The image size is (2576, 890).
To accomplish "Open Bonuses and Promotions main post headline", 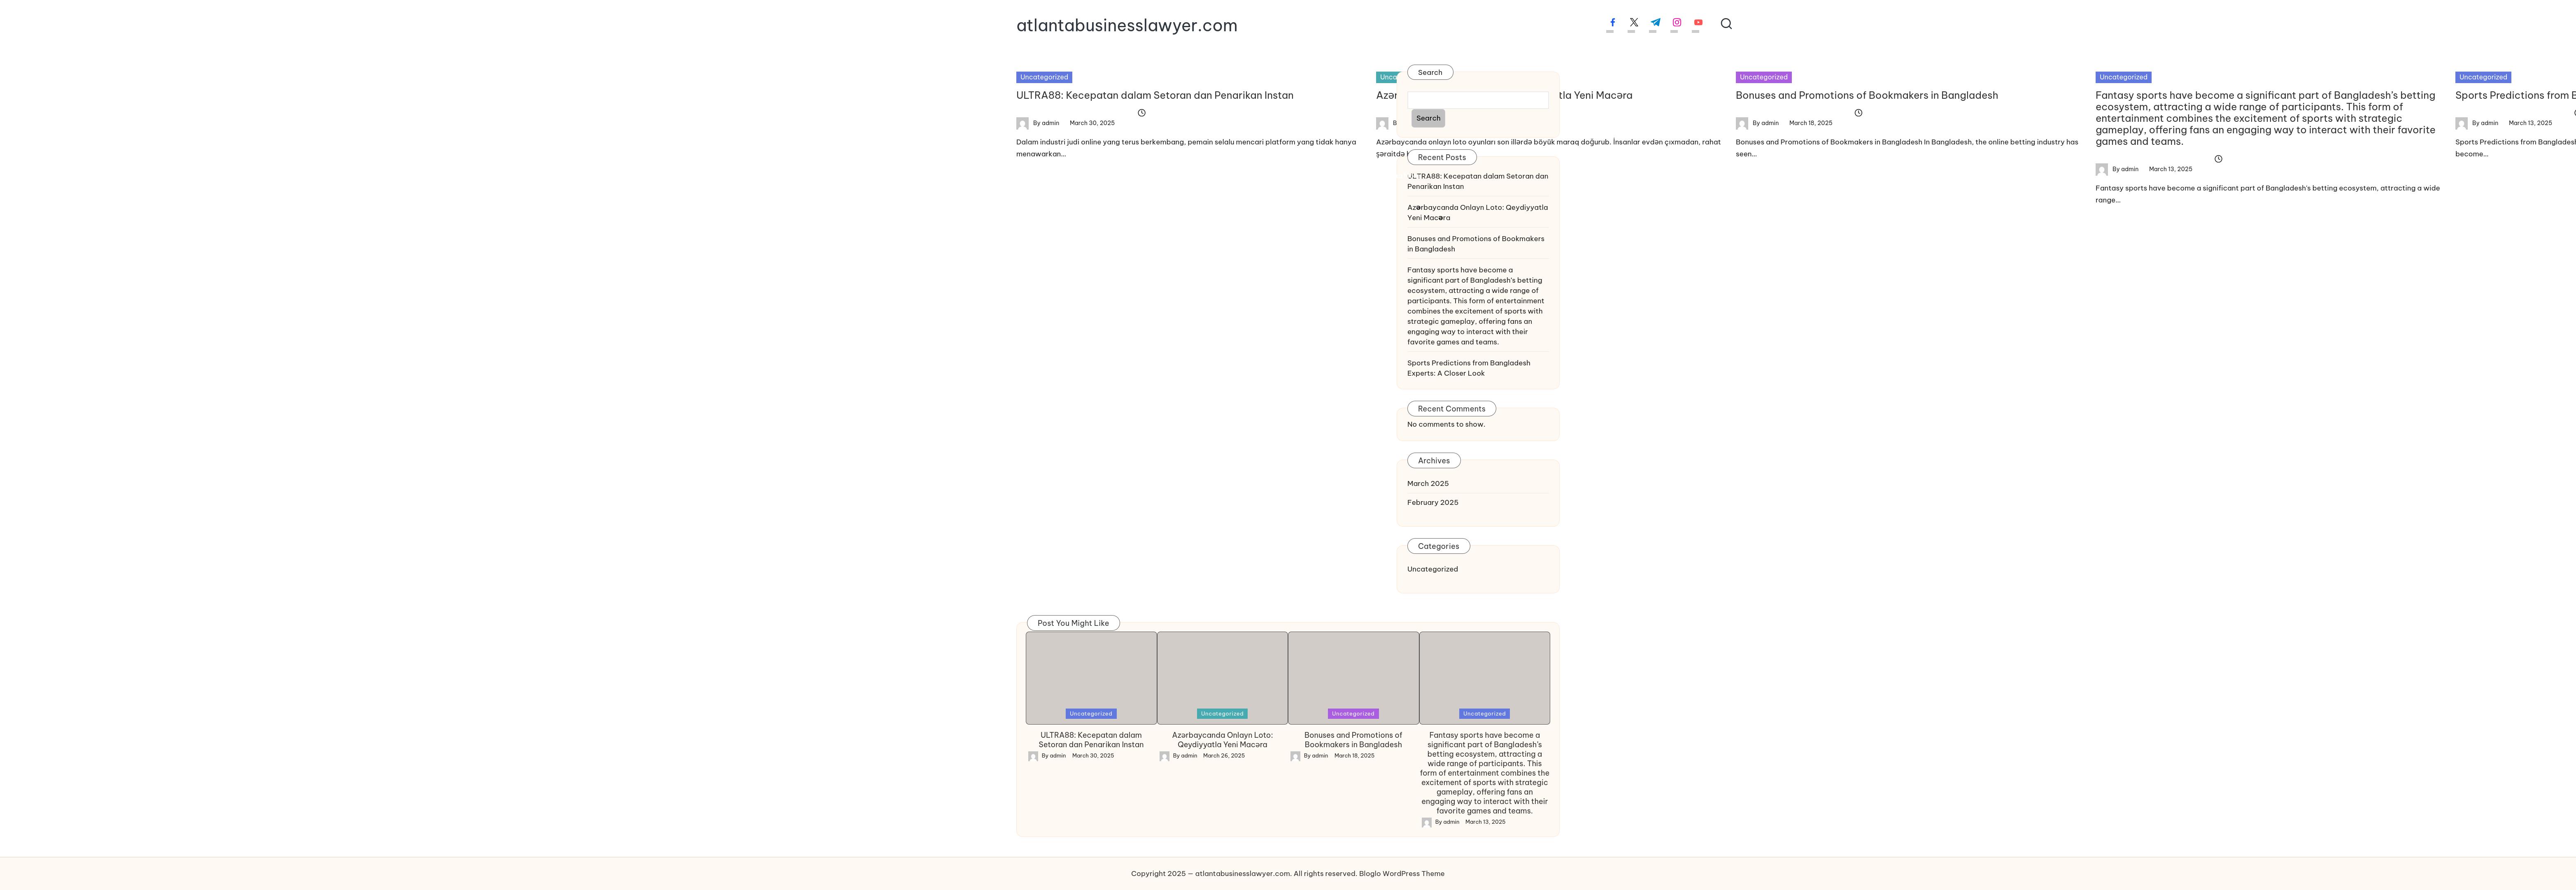I will coord(1867,96).
